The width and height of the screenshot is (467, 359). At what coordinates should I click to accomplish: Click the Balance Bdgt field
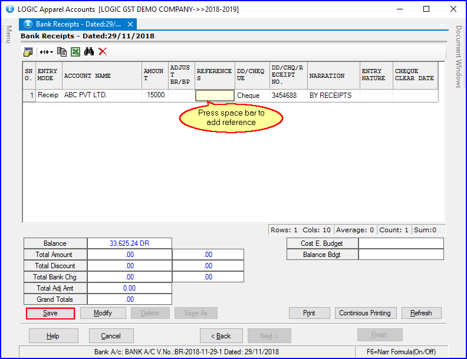tap(401, 255)
